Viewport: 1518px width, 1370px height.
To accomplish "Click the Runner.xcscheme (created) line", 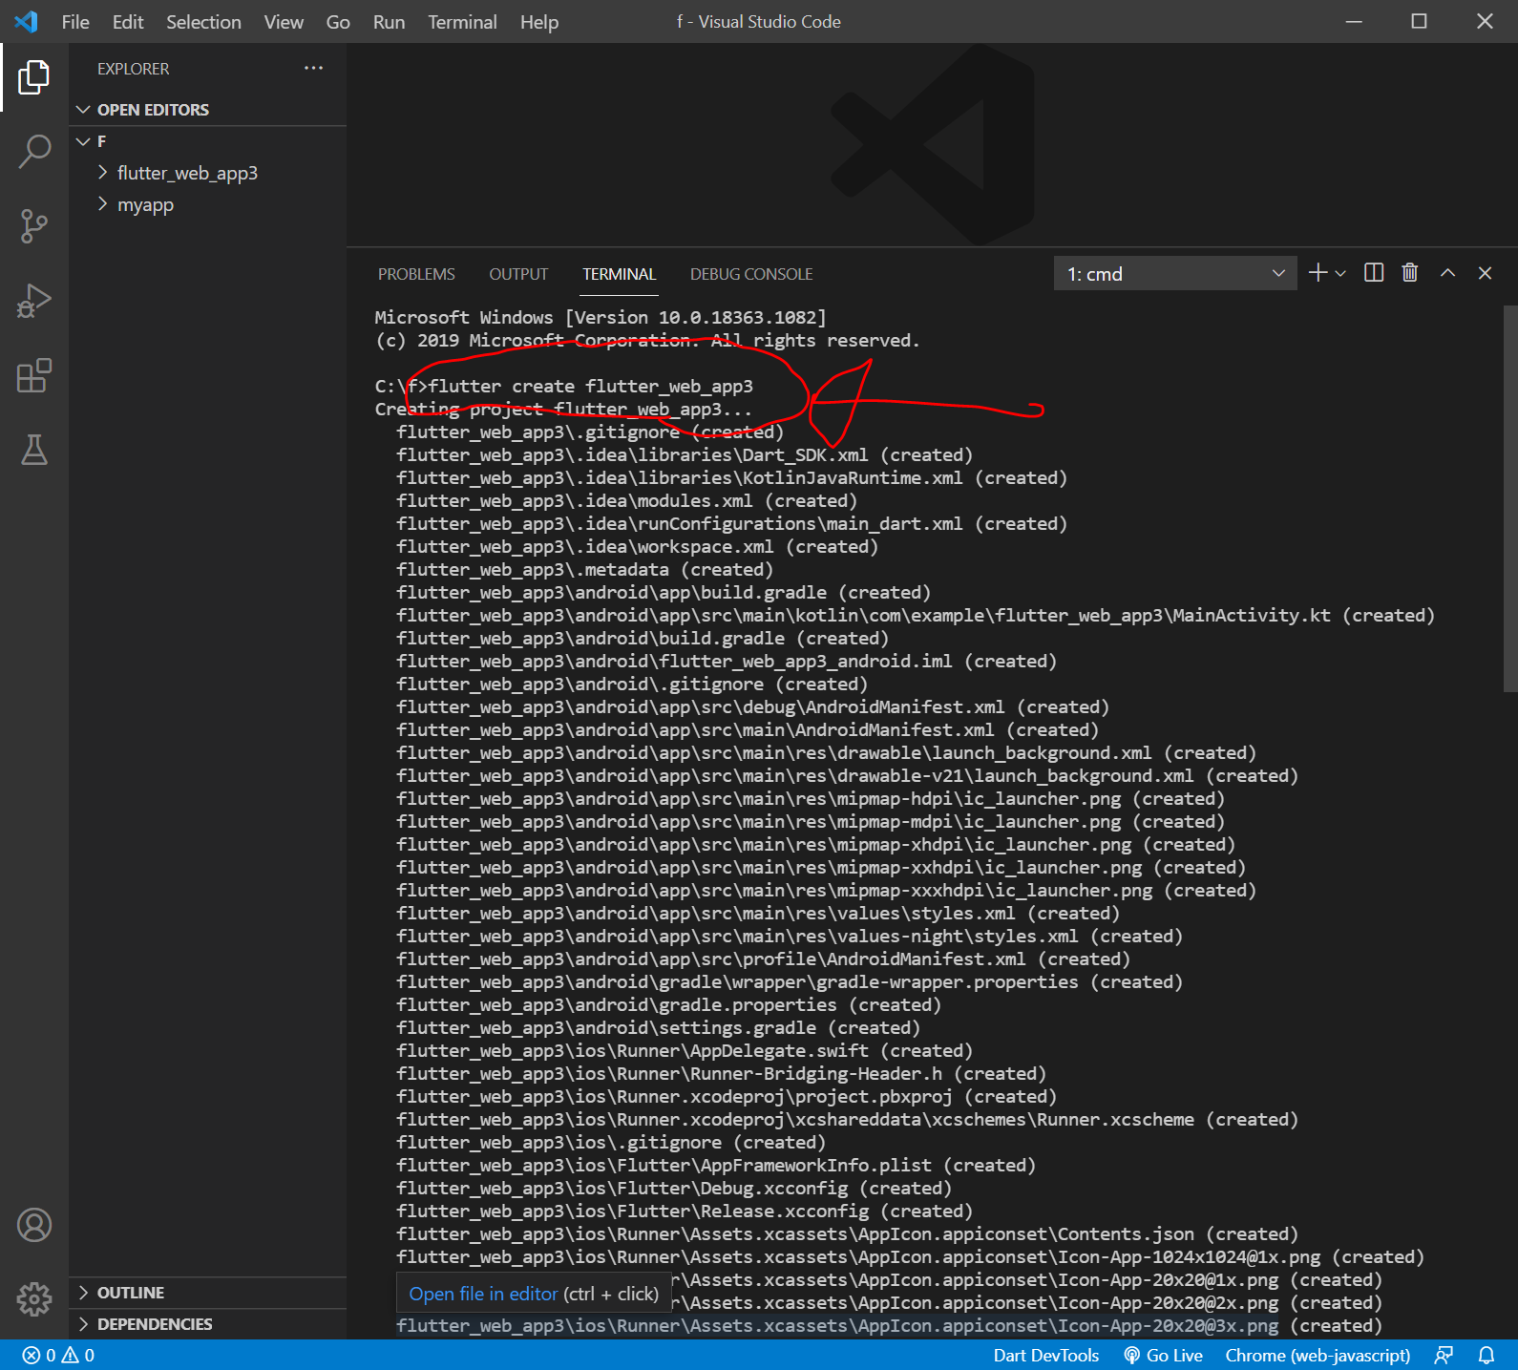I will (847, 1120).
